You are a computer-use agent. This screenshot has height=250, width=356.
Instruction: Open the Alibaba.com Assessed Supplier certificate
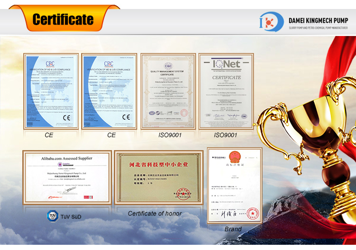[67, 177]
